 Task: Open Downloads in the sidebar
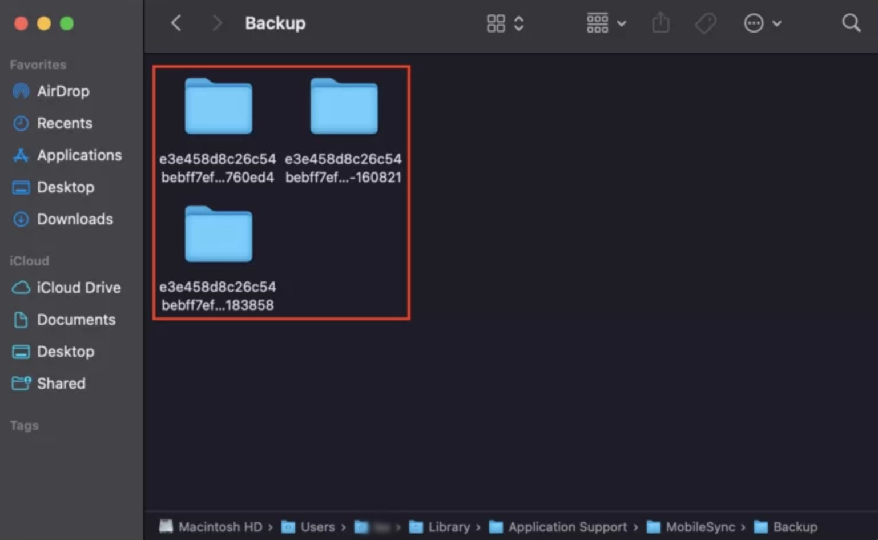[74, 219]
